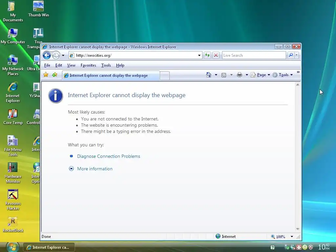Click the Forward navigation arrow
Viewport: 336px width, 252px height.
pyautogui.click(x=56, y=55)
